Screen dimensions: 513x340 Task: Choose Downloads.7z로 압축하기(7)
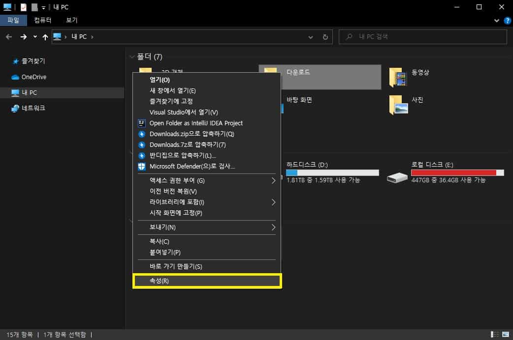(206, 144)
